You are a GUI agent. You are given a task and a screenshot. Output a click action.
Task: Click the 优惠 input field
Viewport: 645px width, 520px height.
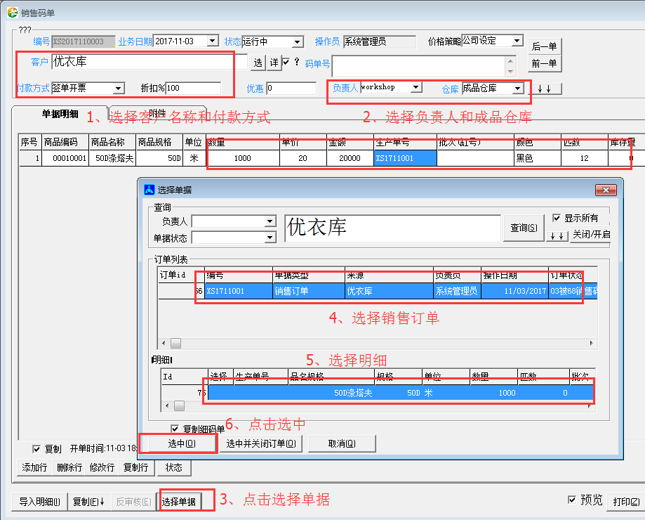[292, 88]
